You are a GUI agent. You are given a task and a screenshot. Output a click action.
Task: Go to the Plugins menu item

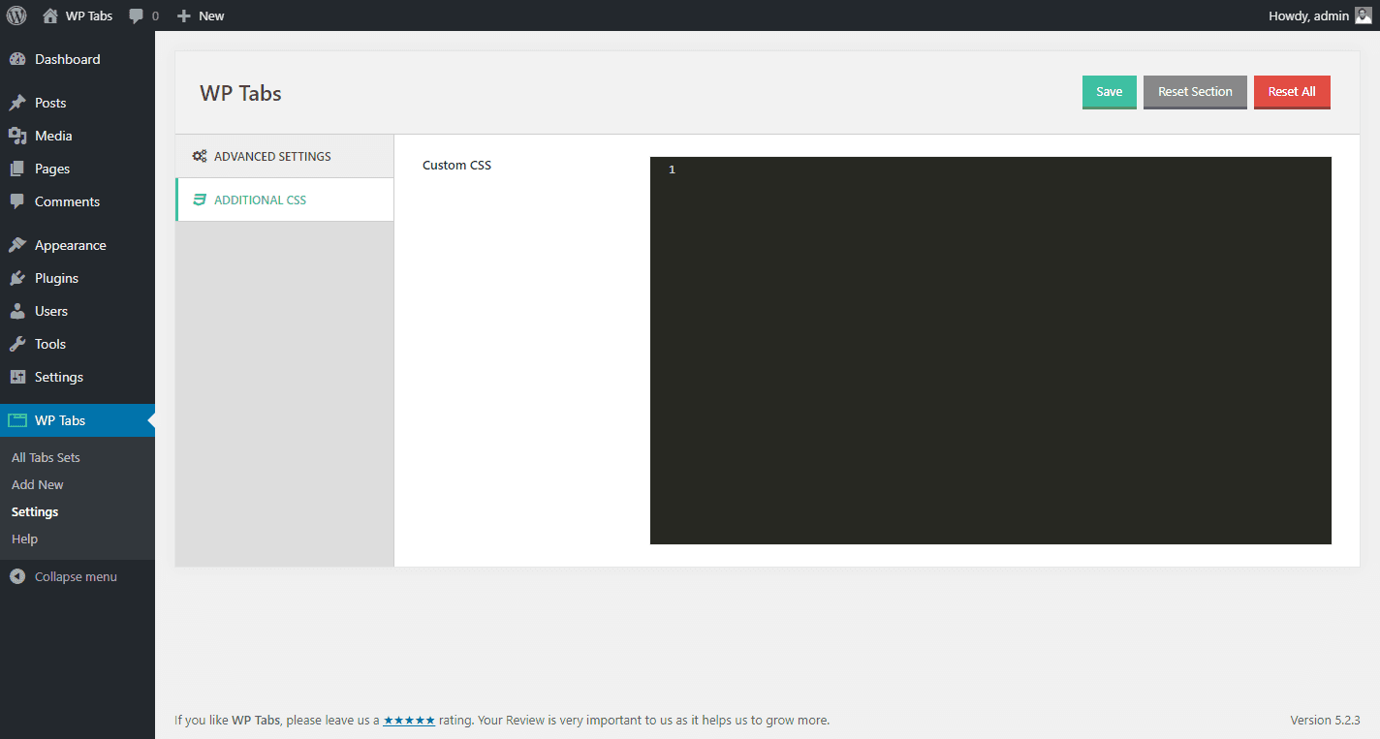pyautogui.click(x=78, y=278)
